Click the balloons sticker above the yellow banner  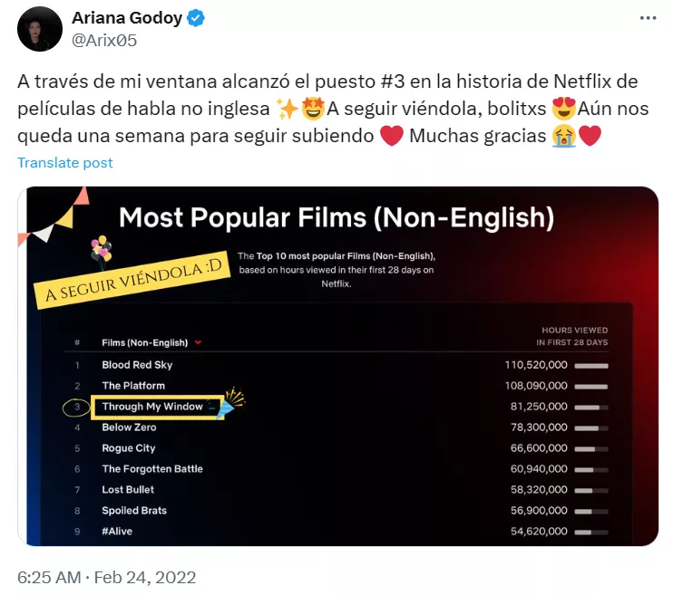pyautogui.click(x=102, y=249)
